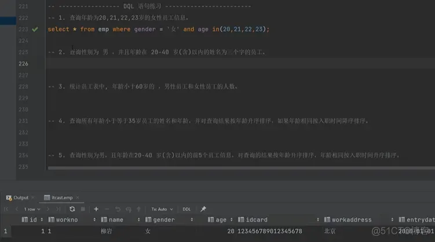
Task: Switch to the Output tab
Action: coord(21,197)
